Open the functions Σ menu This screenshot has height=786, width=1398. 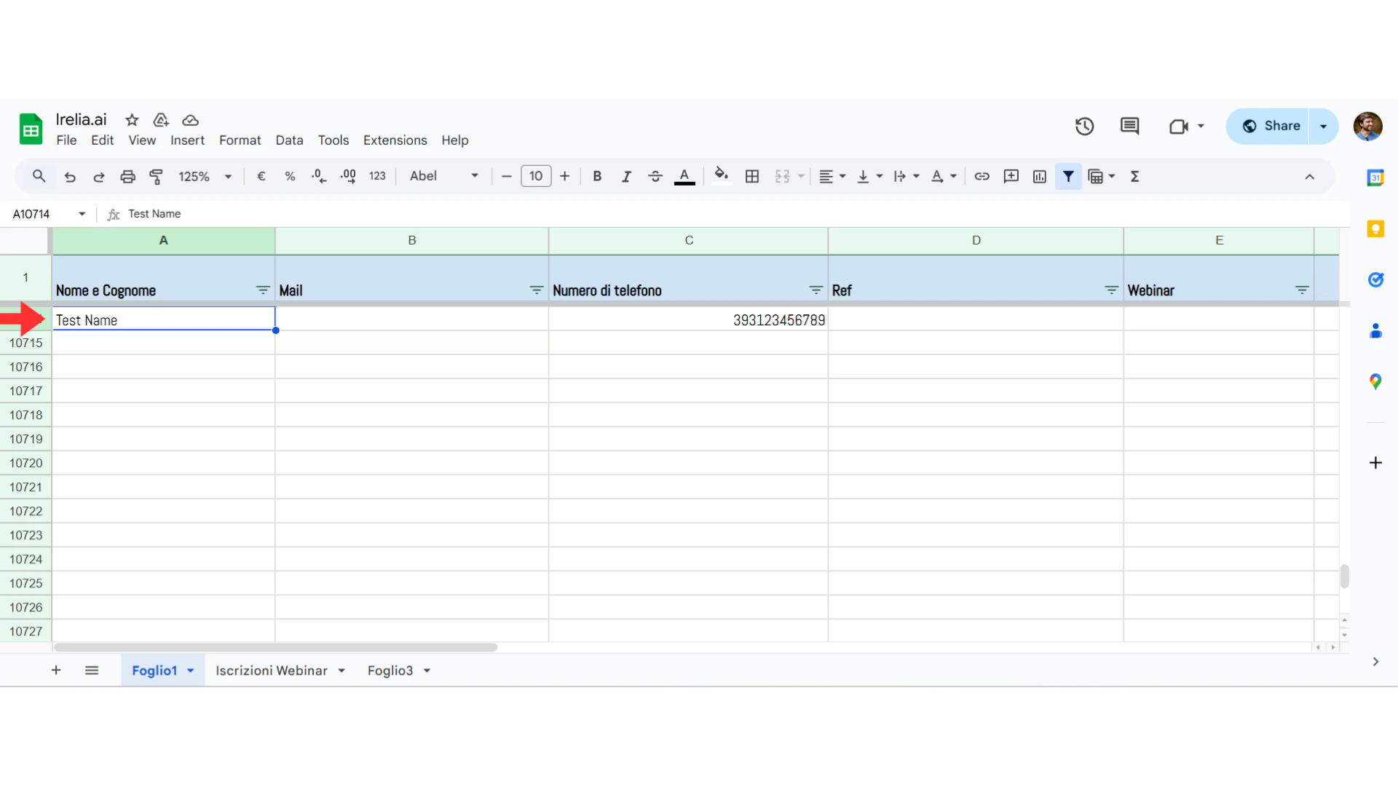pos(1135,176)
